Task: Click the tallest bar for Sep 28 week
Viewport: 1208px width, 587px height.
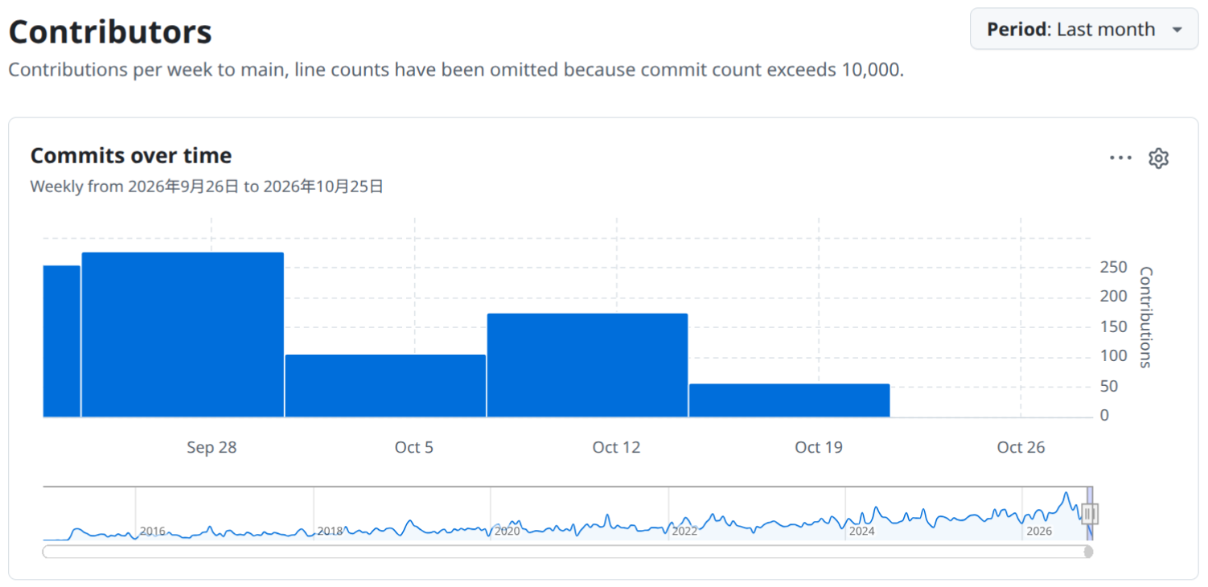Action: pos(183,335)
